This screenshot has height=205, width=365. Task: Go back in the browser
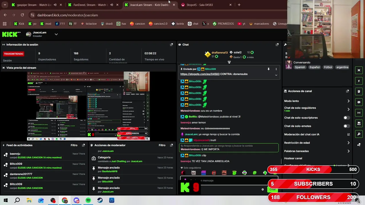[x=5, y=15]
